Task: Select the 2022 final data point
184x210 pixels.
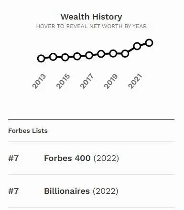Action: pyautogui.click(x=149, y=43)
